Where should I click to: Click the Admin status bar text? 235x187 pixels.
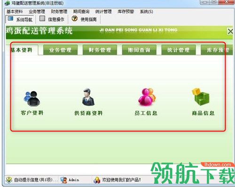pyautogui.click(x=74, y=180)
